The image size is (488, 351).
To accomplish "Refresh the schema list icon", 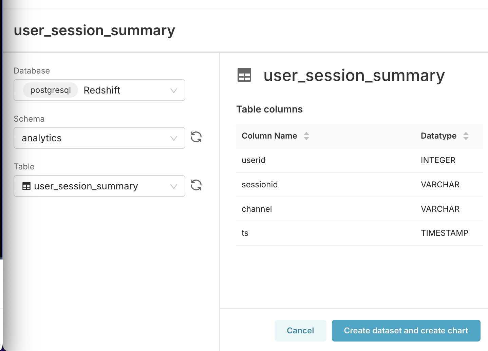I will (196, 137).
